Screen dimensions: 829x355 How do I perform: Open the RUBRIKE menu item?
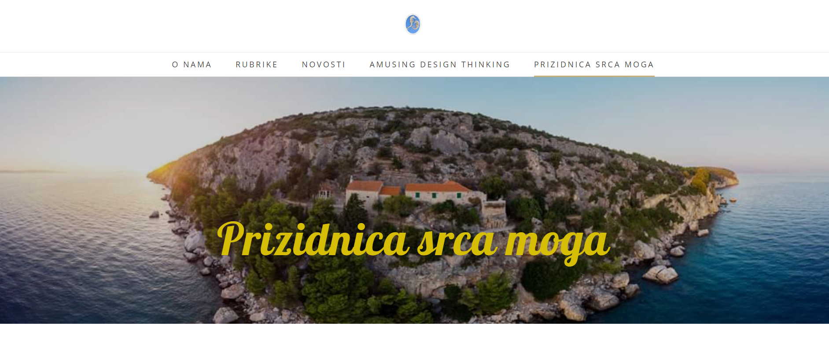point(257,65)
